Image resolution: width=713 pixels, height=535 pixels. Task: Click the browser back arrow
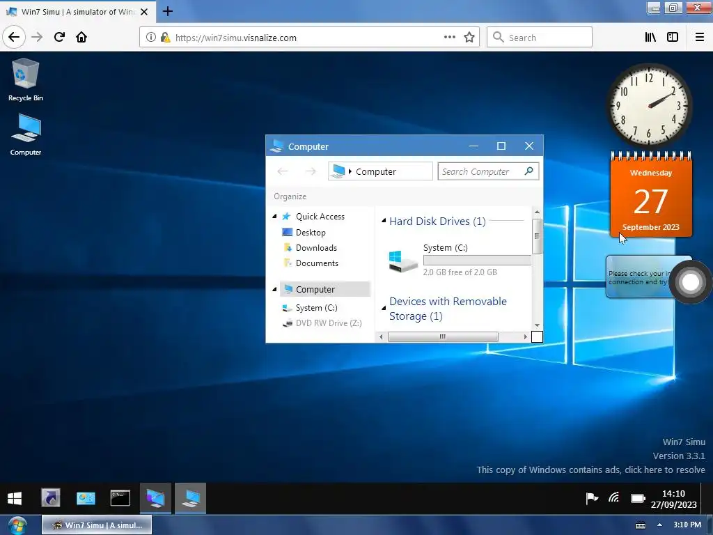(x=14, y=37)
